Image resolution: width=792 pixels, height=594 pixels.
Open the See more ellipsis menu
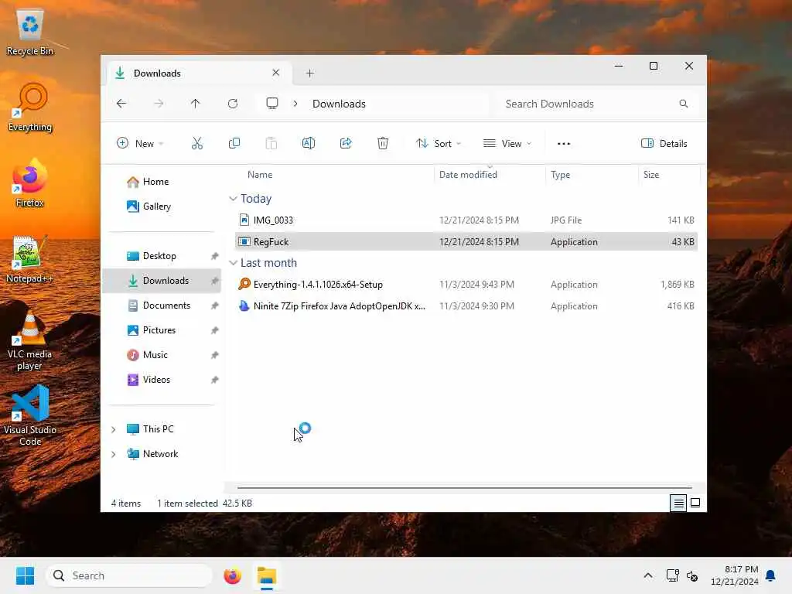564,143
